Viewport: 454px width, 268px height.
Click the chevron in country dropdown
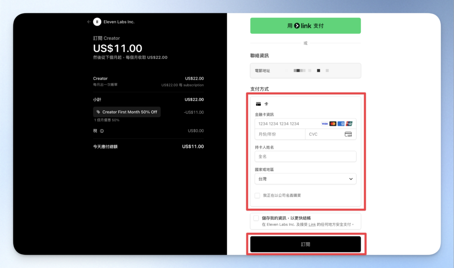(351, 179)
